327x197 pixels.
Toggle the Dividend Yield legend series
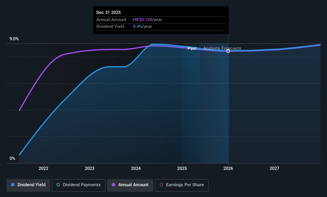(28, 185)
